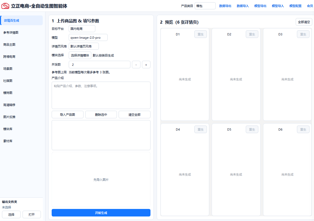Expand the 目标平台 dropdown

pyautogui.click(x=82, y=29)
